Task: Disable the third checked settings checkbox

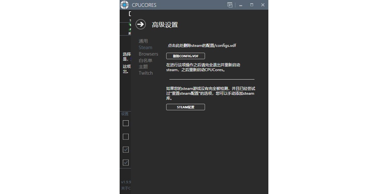Action: pyautogui.click(x=125, y=149)
